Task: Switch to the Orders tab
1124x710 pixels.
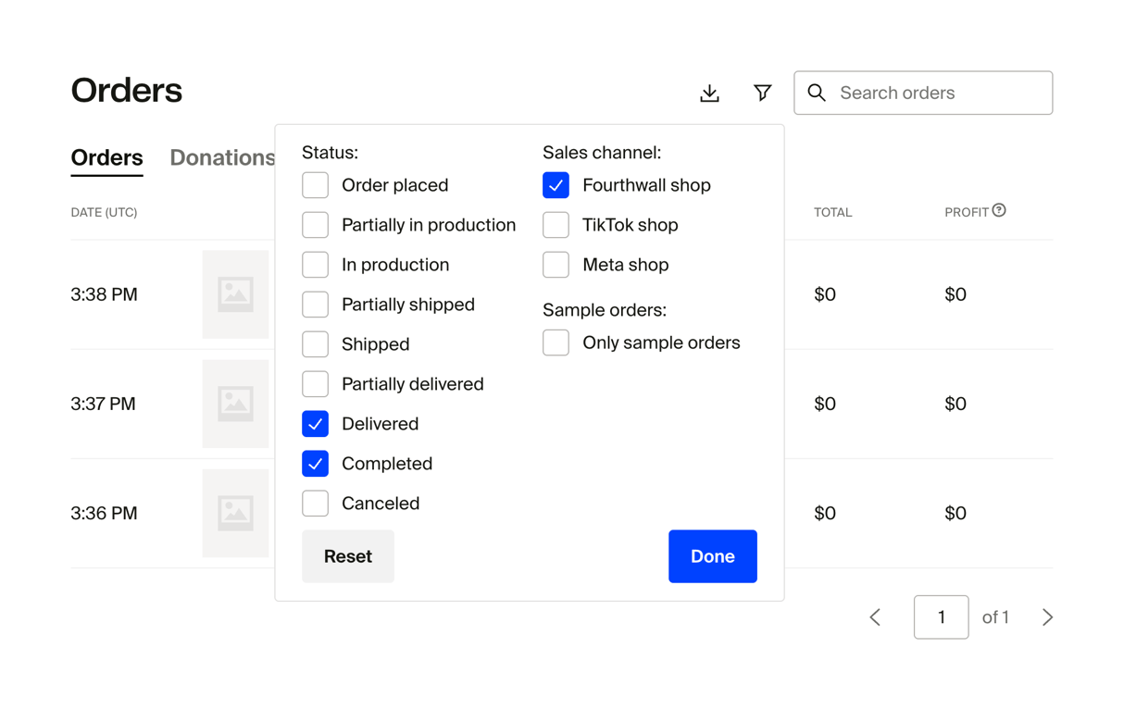Action: tap(106, 157)
